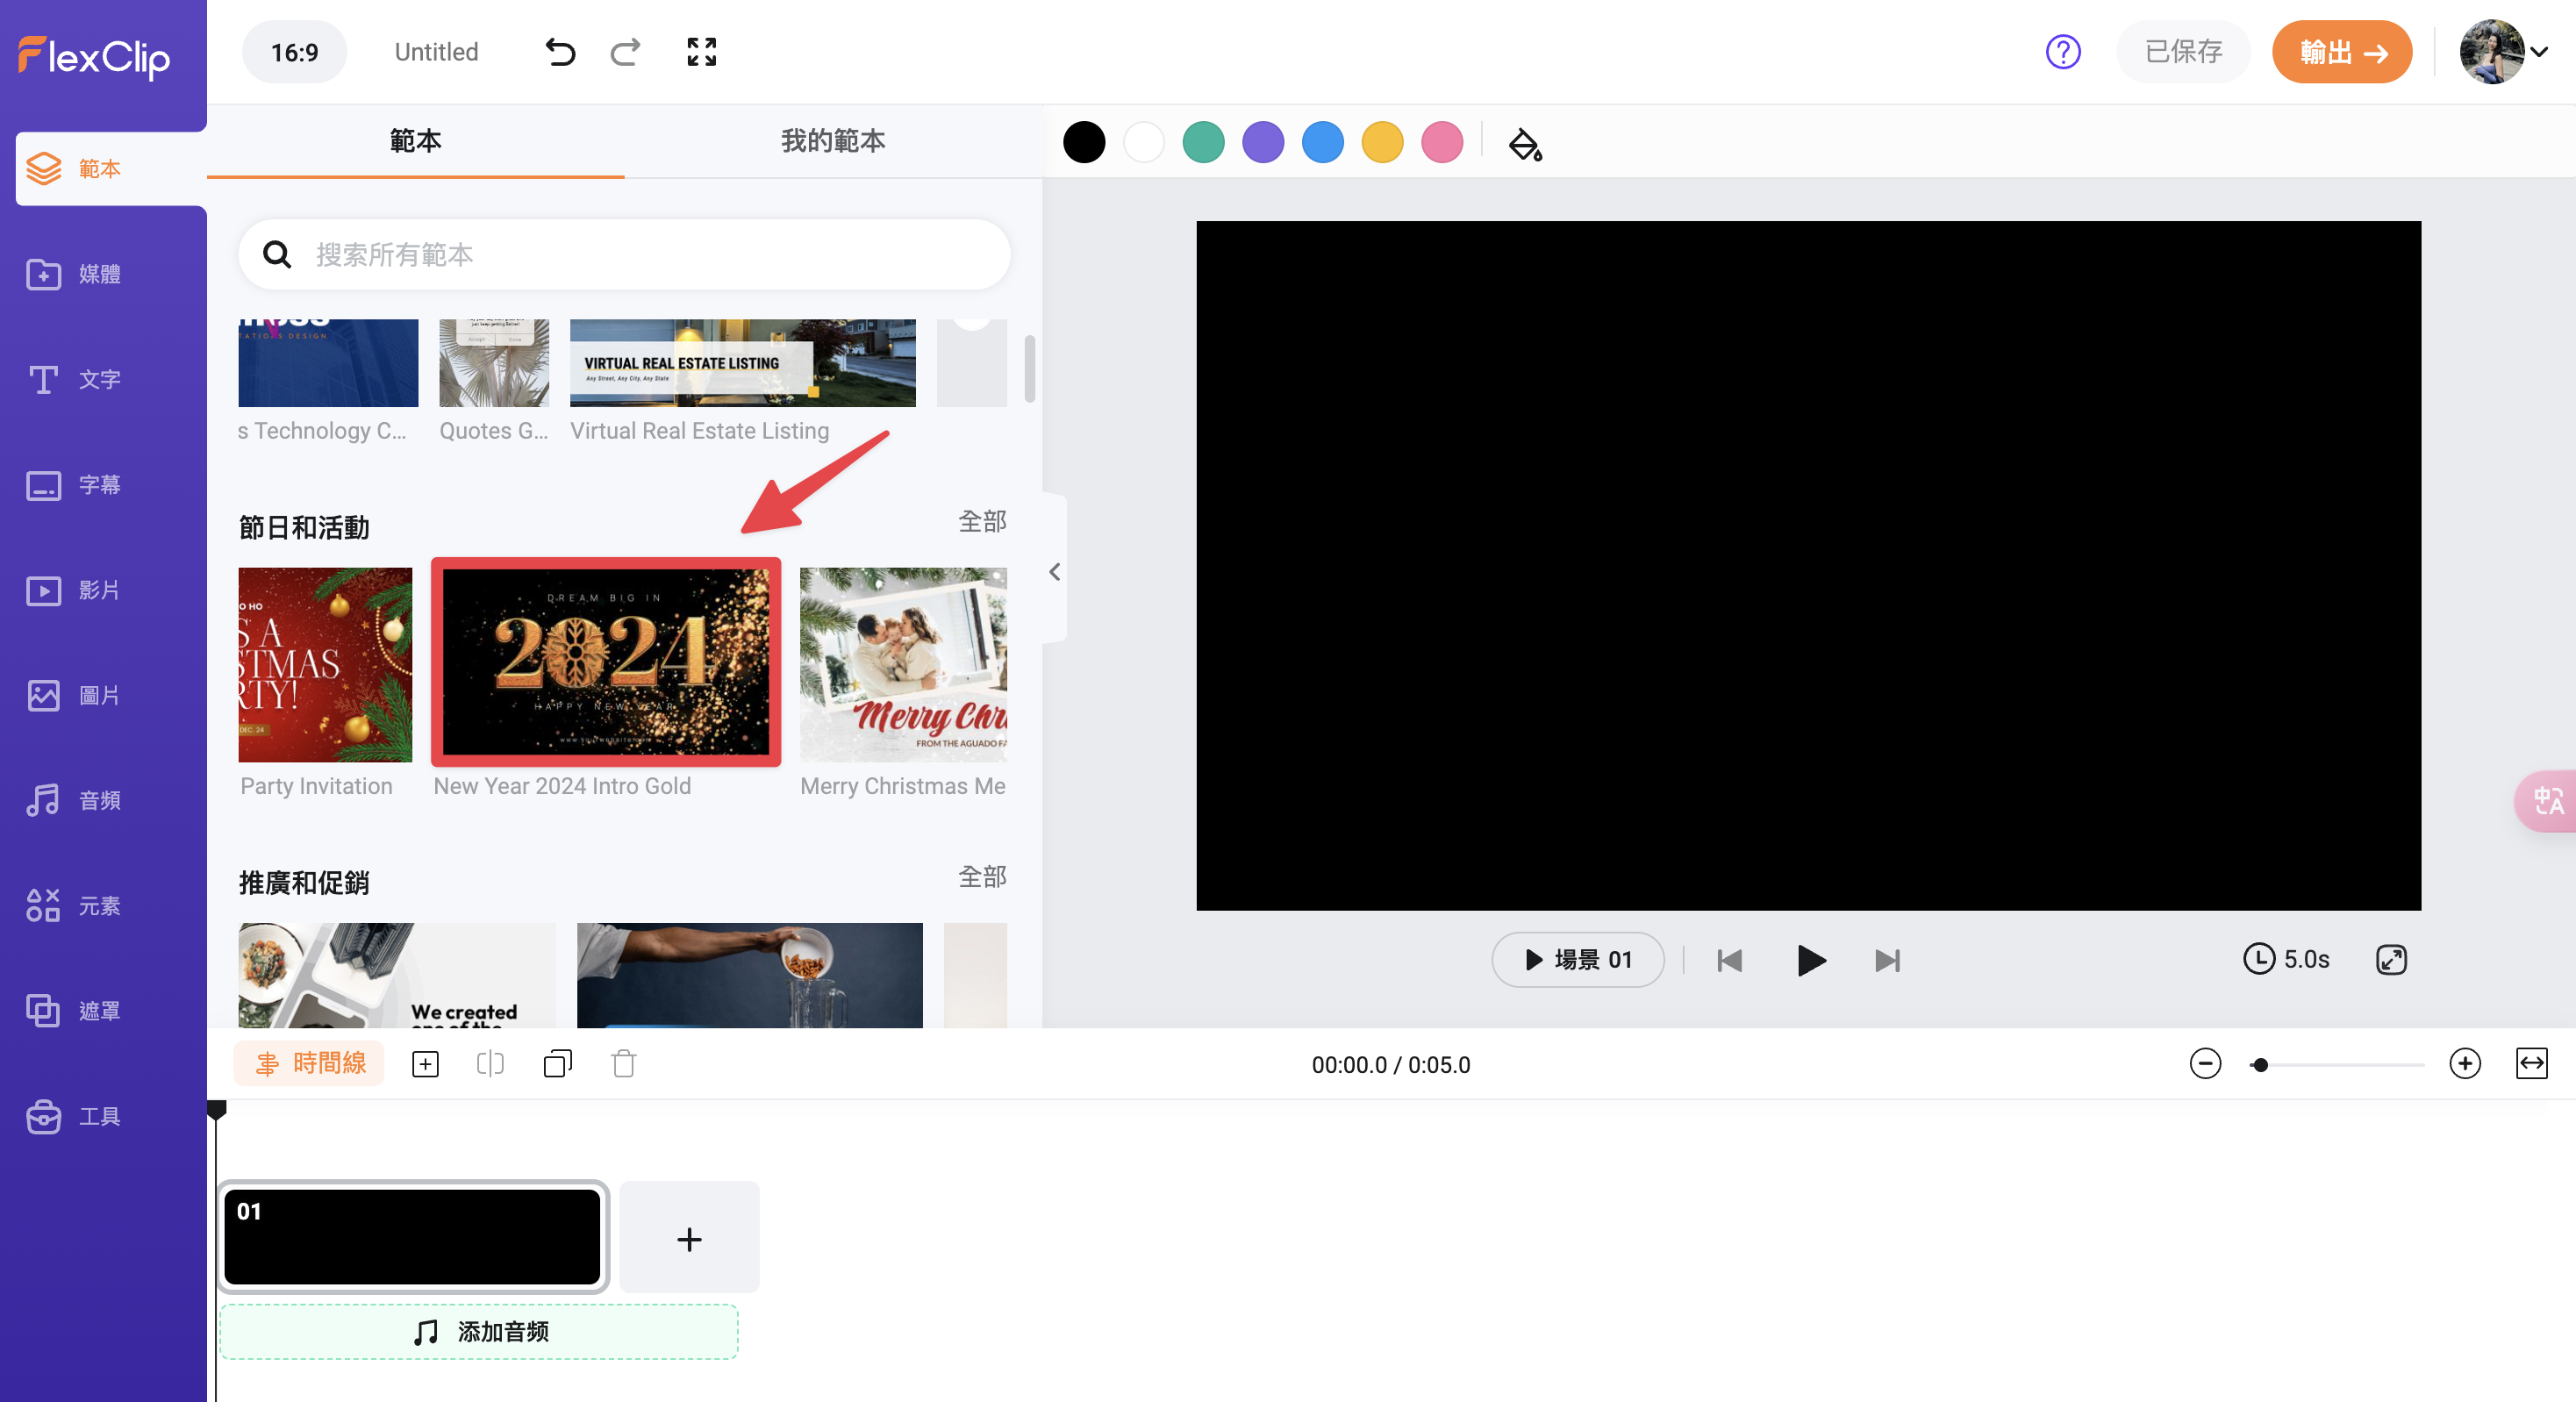
Task: Open the help question mark icon
Action: (2063, 52)
